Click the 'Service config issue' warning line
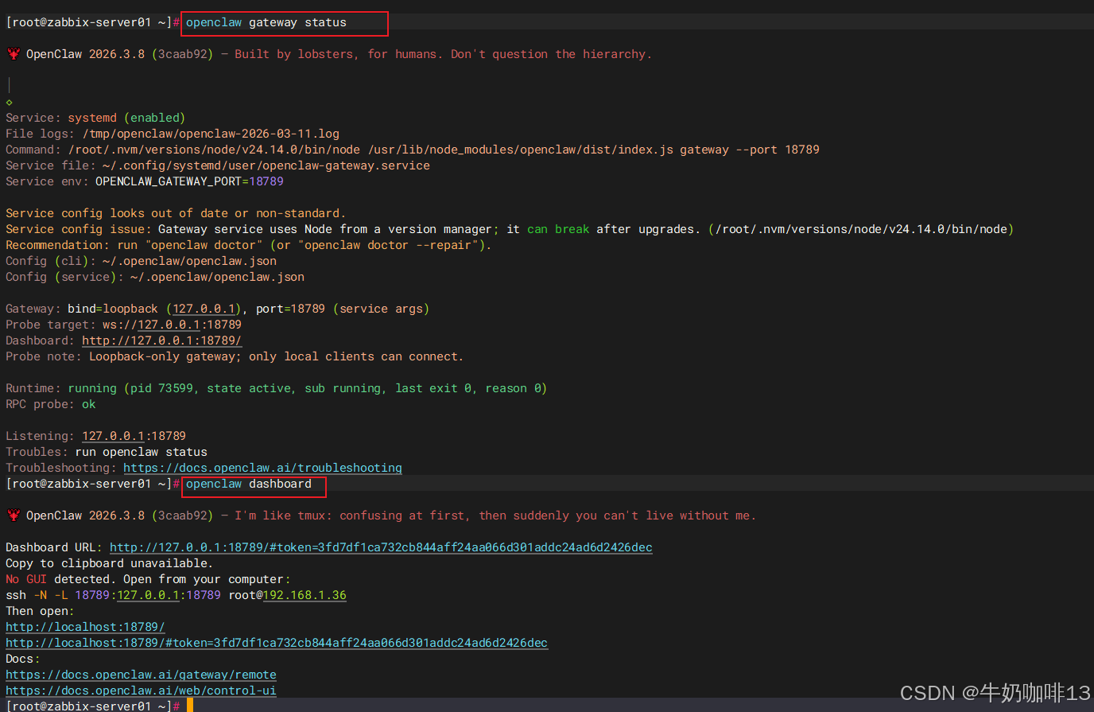This screenshot has height=712, width=1094. 510,229
